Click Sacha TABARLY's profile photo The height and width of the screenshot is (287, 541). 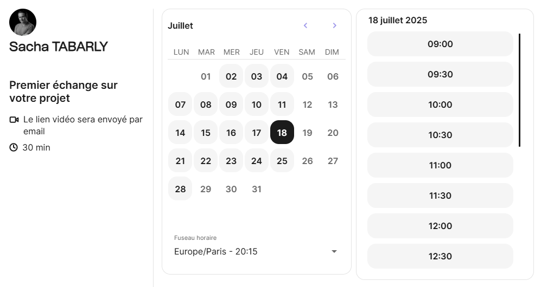coord(23,22)
